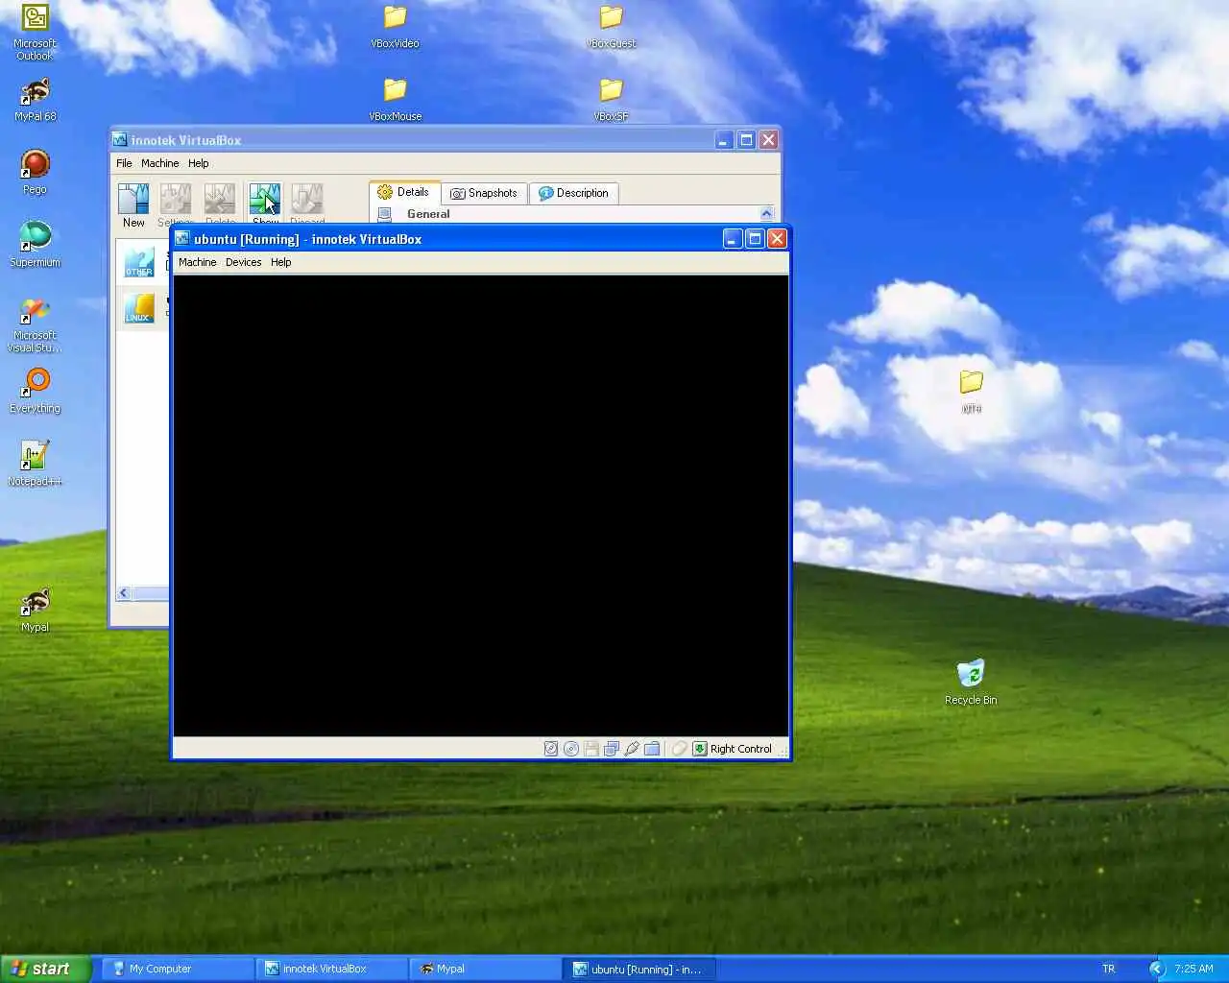Image resolution: width=1229 pixels, height=983 pixels.
Task: Click the CD/DVD indicator in VM status bar
Action: coord(571,749)
